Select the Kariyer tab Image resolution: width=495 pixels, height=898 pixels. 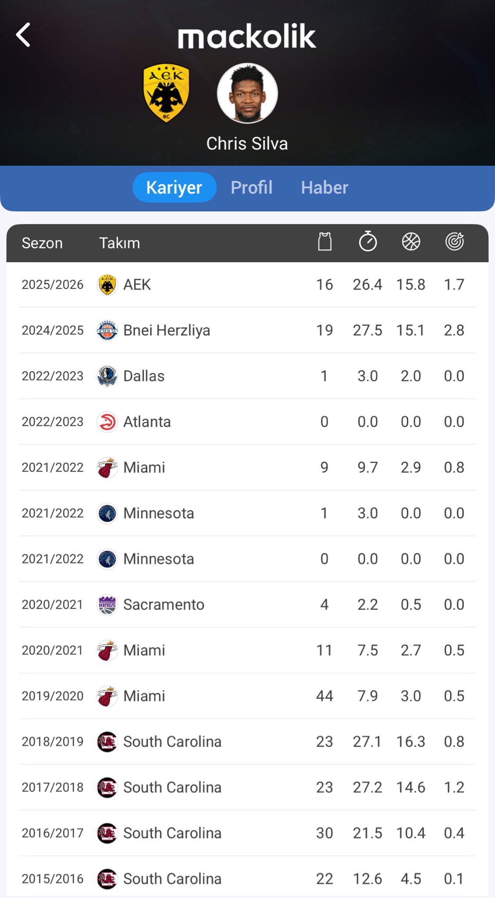[174, 188]
